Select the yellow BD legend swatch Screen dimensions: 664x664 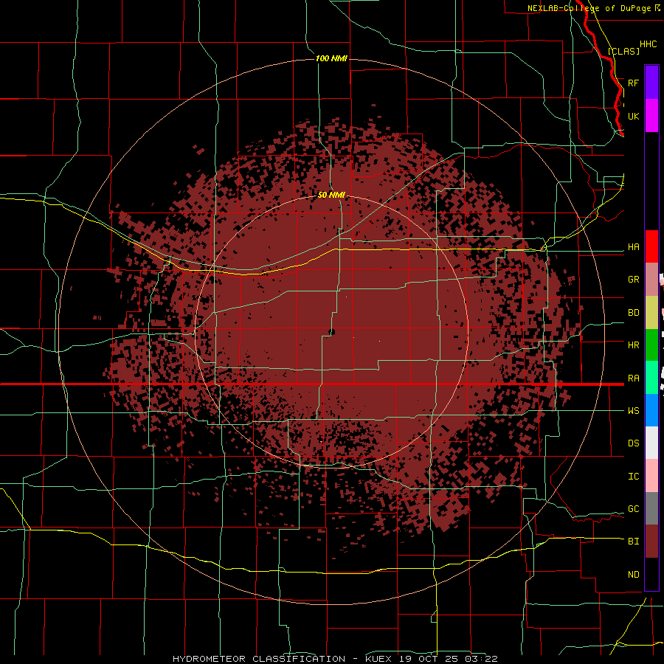tap(651, 313)
